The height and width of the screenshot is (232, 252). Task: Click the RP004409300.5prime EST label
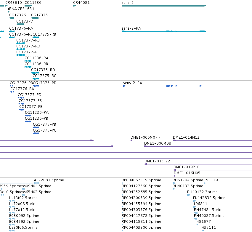142,228
